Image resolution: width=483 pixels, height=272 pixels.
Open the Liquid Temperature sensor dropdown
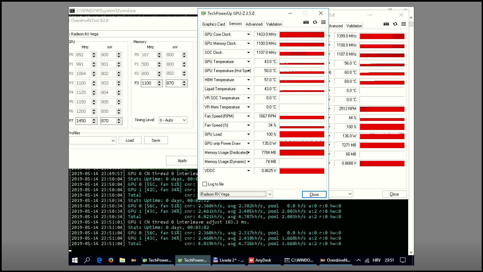click(249, 89)
